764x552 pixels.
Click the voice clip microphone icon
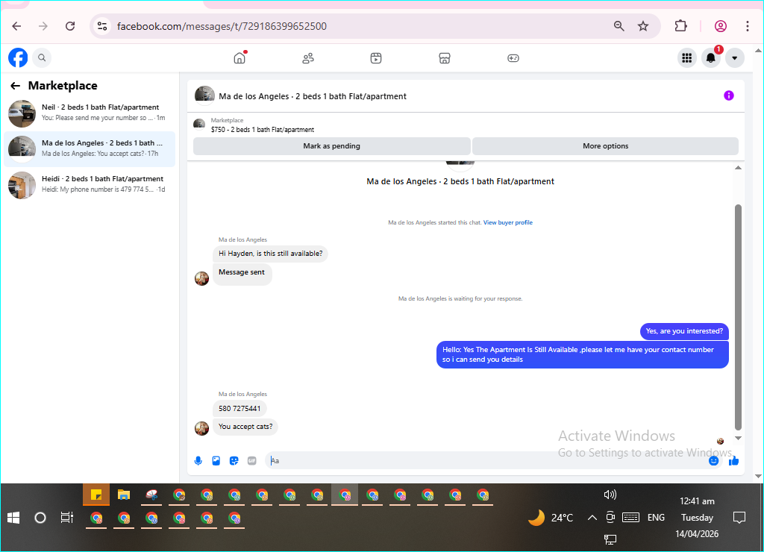click(x=198, y=460)
